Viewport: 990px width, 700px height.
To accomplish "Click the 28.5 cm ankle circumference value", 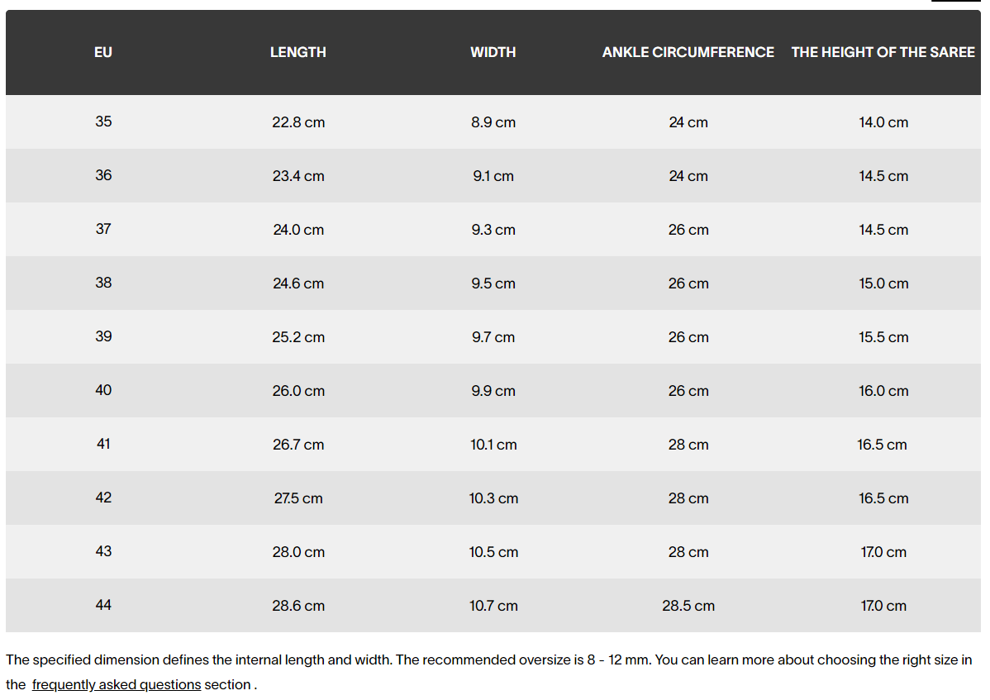I will [688, 606].
